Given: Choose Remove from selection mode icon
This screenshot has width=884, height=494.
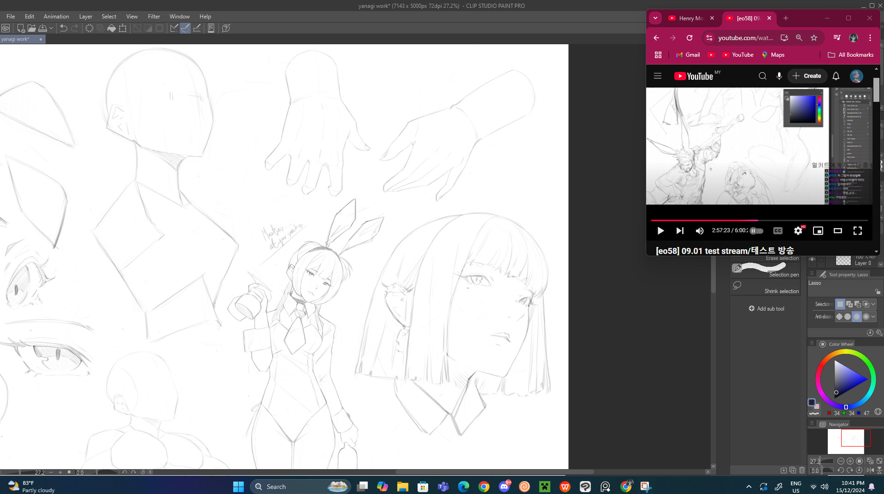Looking at the screenshot, I should [x=858, y=304].
